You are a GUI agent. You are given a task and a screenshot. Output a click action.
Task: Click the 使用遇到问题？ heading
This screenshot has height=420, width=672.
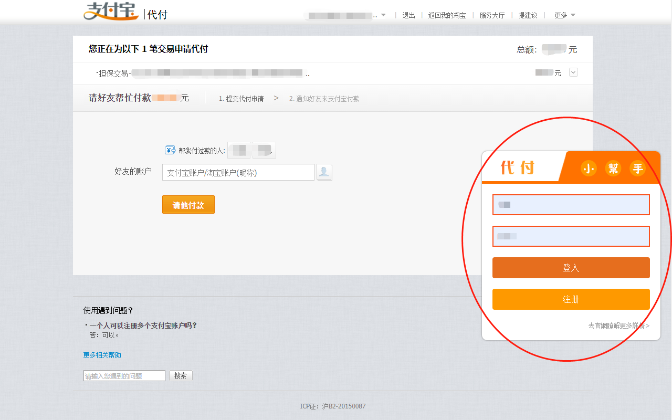click(109, 310)
